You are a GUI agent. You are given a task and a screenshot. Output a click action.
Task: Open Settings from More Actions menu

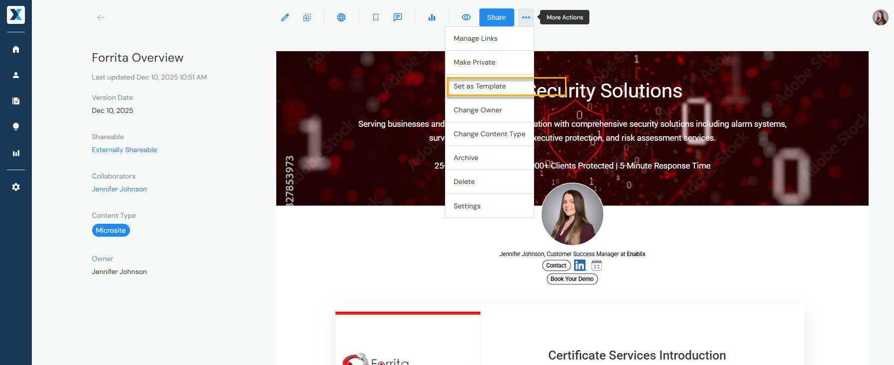click(x=489, y=206)
